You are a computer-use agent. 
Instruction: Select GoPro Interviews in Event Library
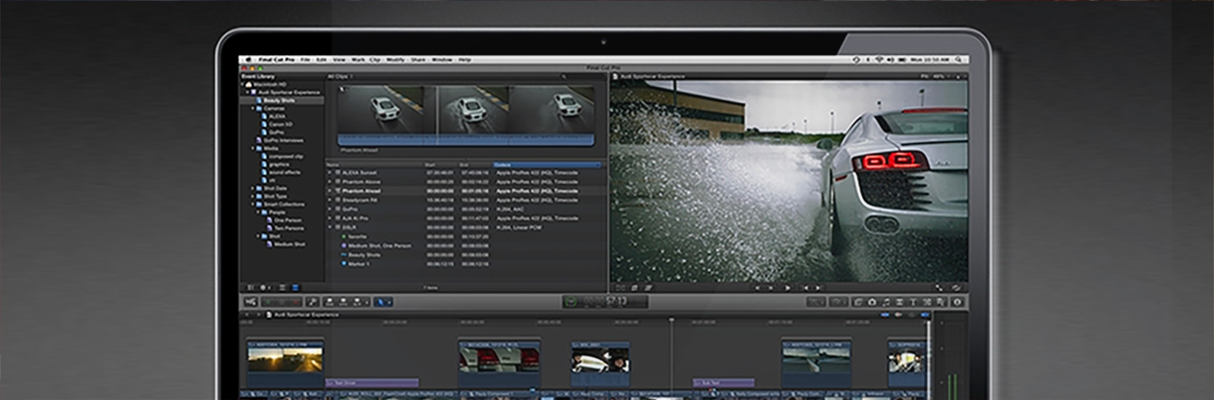coord(283,140)
